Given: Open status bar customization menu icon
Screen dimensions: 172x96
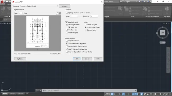Looking at the screenshot, I should (170, 94).
